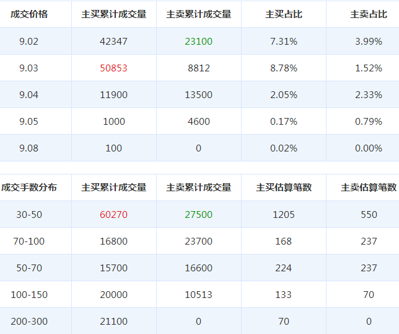Click the buy volume value 42347
The image size is (399, 334).
[x=113, y=42]
